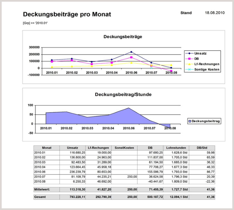Click the DB/Std column header
This screenshot has width=234, height=210.
(202, 148)
